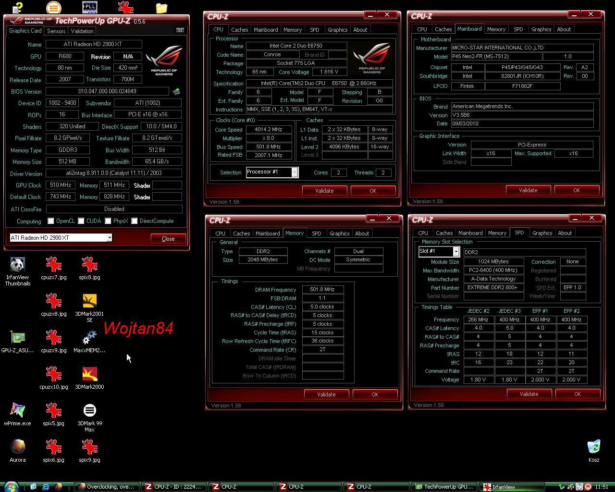Switch to the Validation tab in GPU-Z

pos(82,31)
